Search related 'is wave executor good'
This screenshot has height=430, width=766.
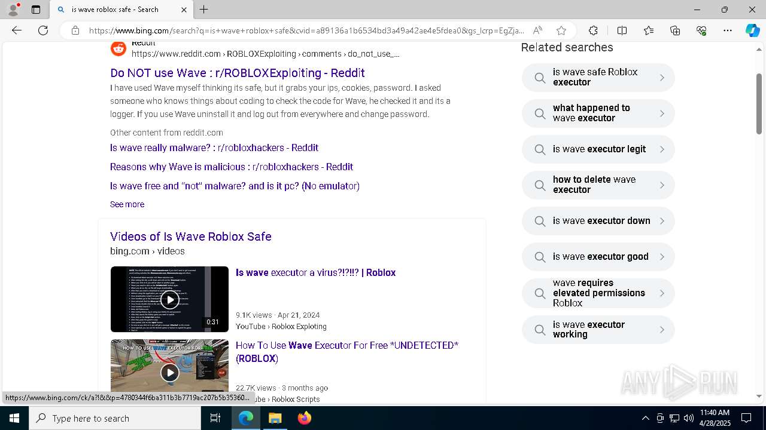(598, 257)
